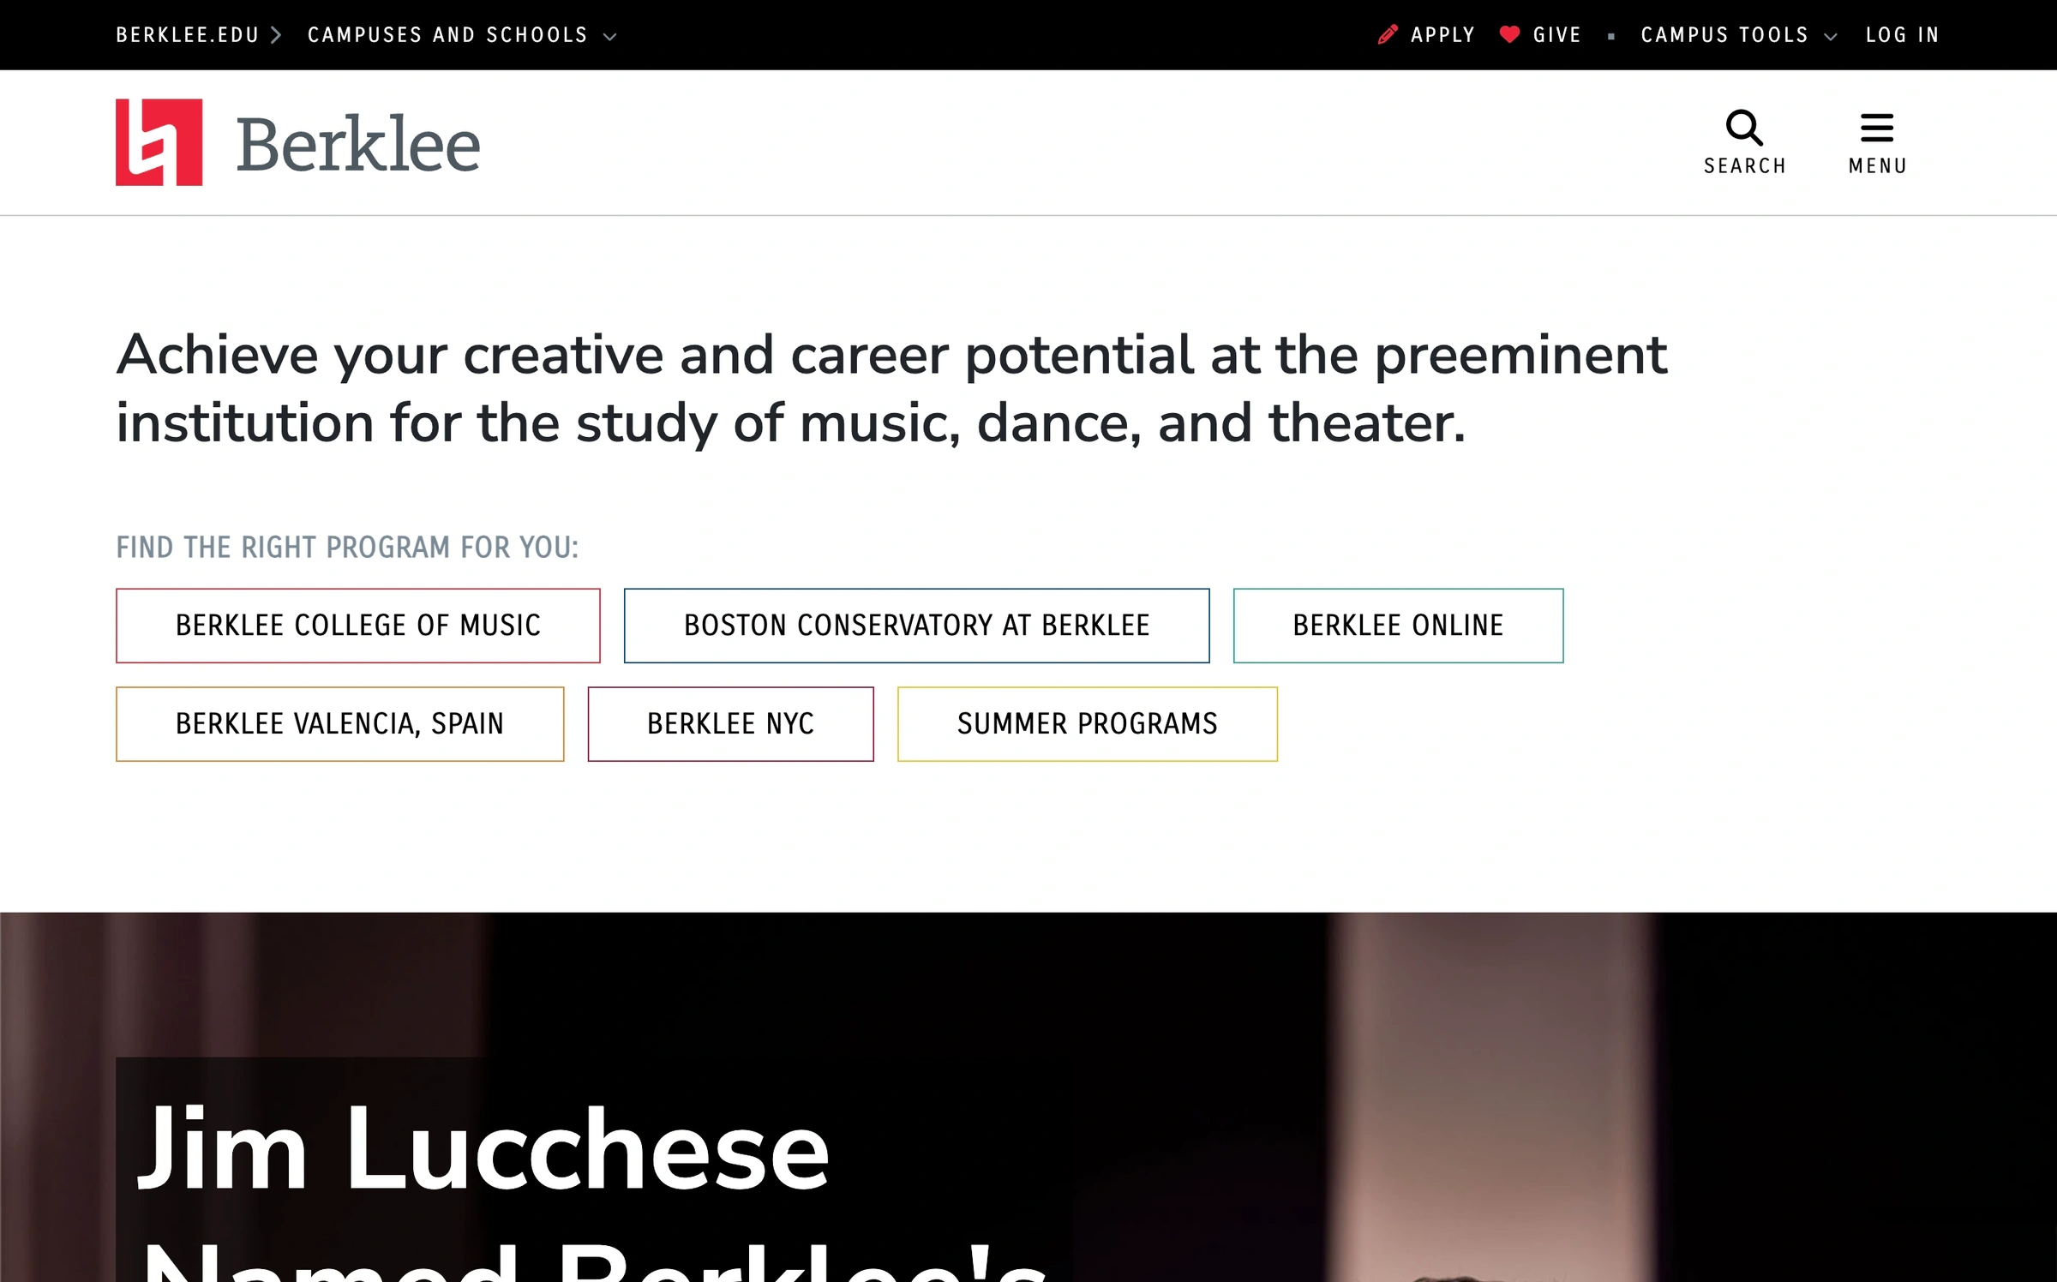
Task: Click the Give link
Action: [1557, 35]
